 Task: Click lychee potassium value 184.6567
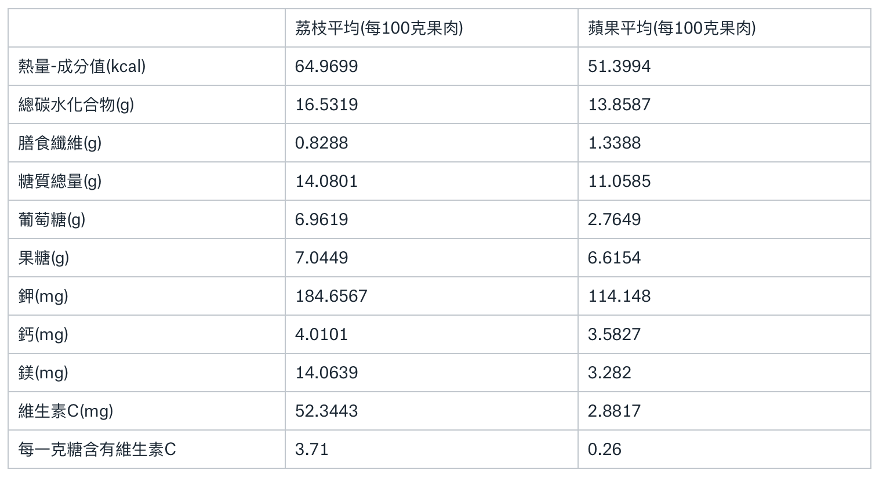point(331,296)
